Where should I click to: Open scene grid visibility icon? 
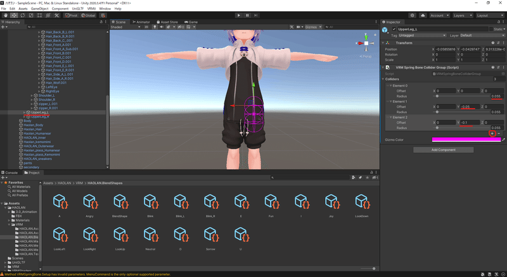tap(189, 27)
